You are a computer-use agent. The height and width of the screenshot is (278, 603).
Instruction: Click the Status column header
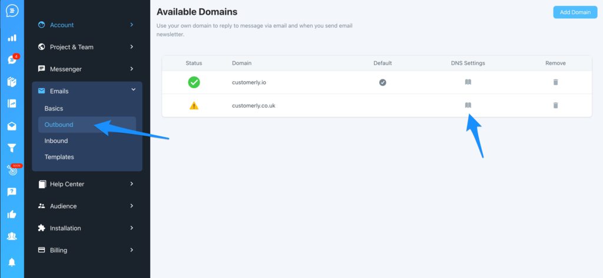(194, 63)
